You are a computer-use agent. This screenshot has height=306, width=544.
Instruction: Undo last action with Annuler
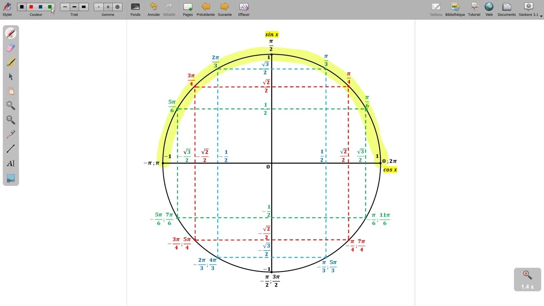154,9
